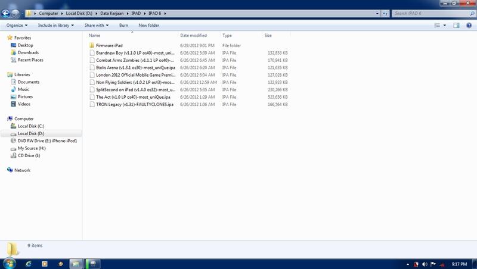Image resolution: width=477 pixels, height=269 pixels.
Task: Open the Share with dropdown
Action: 97,25
